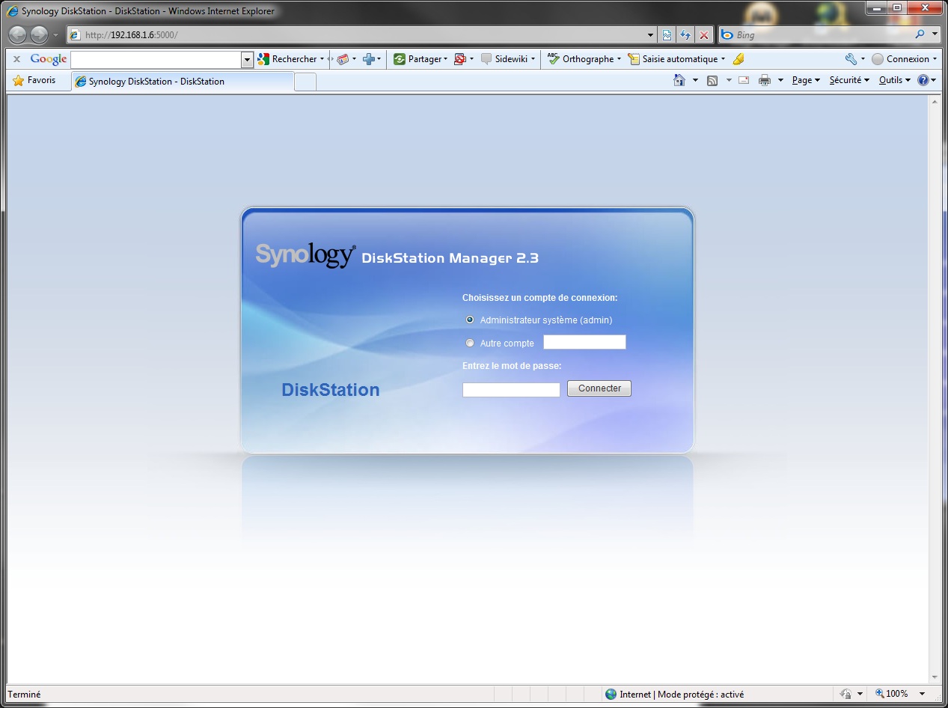This screenshot has height=708, width=948.
Task: Click the status bar privacy lock icon
Action: pyautogui.click(x=846, y=694)
